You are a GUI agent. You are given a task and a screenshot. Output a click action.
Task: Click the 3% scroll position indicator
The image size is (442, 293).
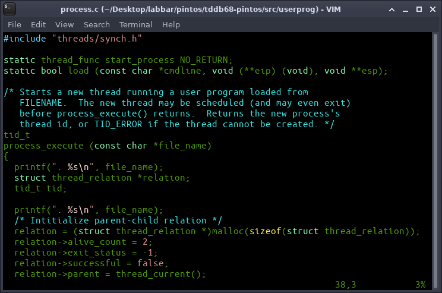(420, 285)
